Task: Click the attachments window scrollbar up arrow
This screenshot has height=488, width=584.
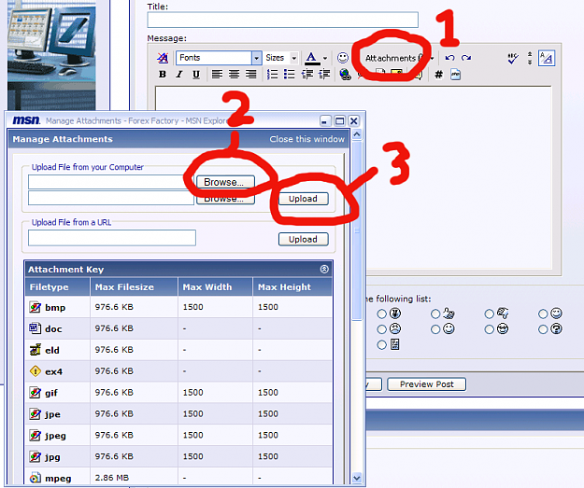Action: [x=357, y=134]
